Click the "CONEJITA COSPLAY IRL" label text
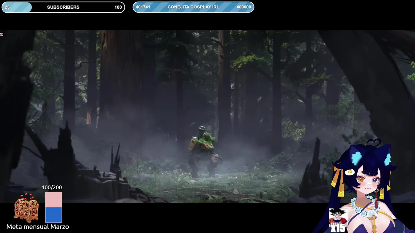Viewport: 415px width, 233px height. 193,7
